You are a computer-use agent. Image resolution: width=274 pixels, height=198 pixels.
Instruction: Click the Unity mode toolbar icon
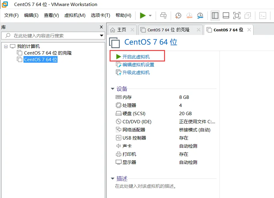point(248,16)
